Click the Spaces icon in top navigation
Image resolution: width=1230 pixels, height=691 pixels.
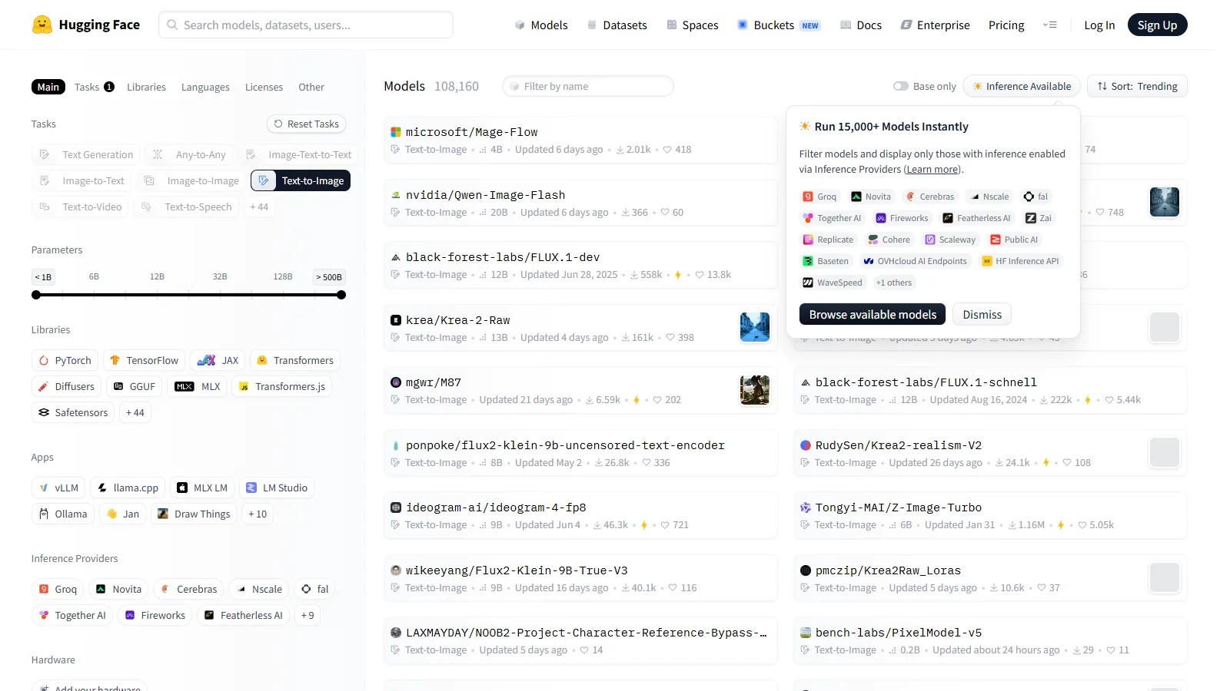(x=672, y=25)
